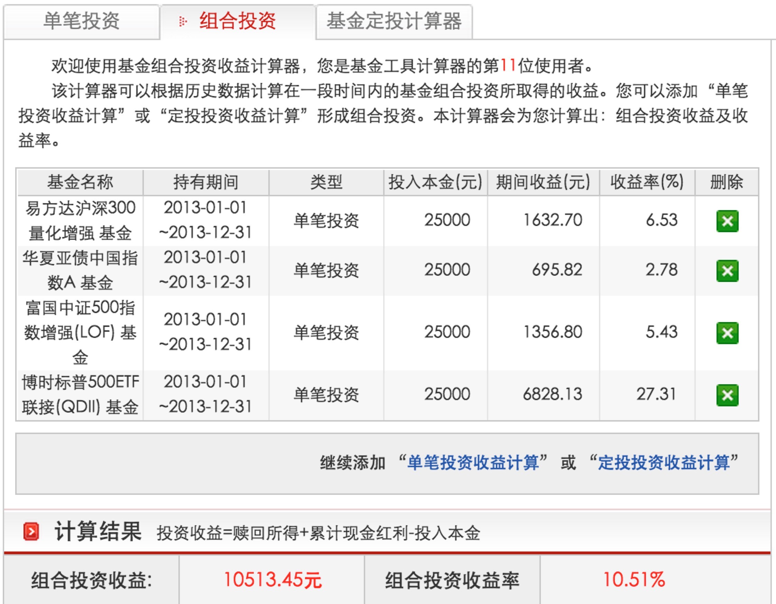Click the 收益率(%) column header
Viewport: 776px width, 604px height.
tap(647, 182)
